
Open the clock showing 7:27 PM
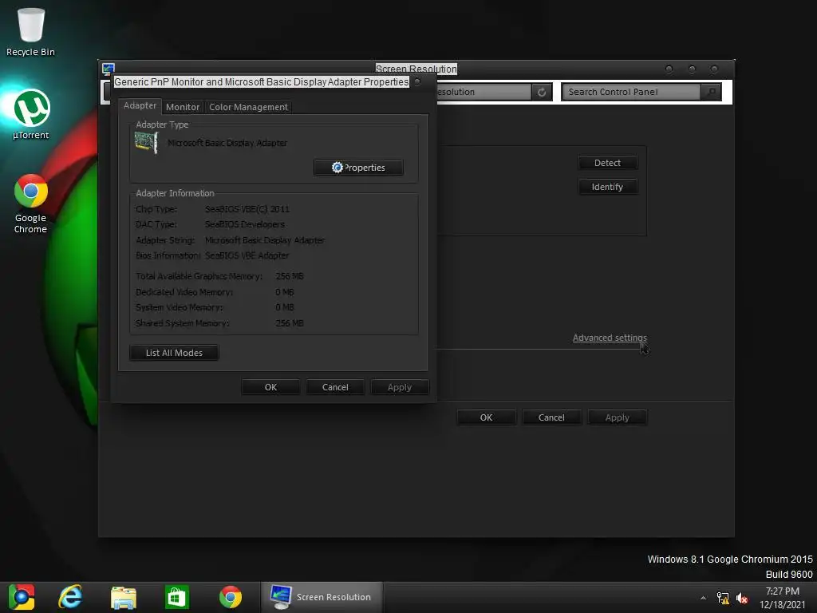coord(782,598)
